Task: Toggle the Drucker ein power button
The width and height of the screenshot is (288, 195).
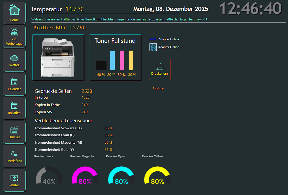Action: point(159,69)
